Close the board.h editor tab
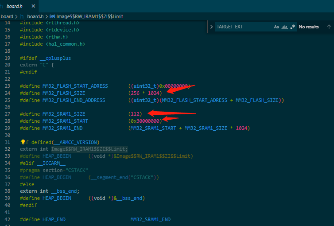The width and height of the screenshot is (334, 226). click(x=33, y=6)
